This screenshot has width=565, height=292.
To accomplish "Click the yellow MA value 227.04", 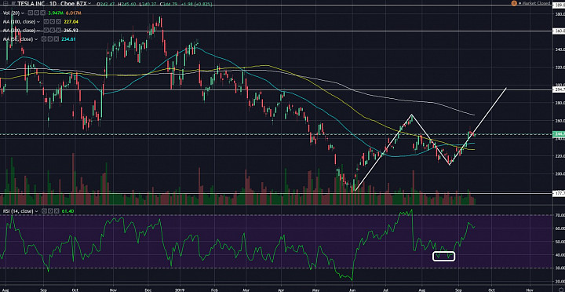I will pyautogui.click(x=71, y=22).
